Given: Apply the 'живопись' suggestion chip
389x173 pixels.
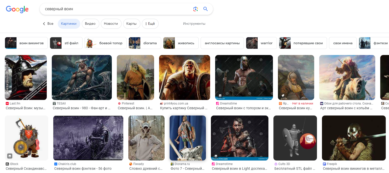Looking at the screenshot, I should (x=181, y=43).
